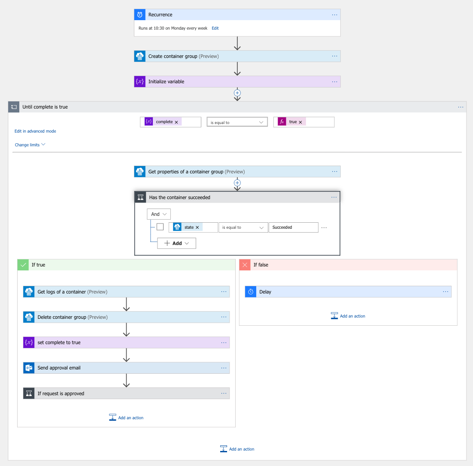Image resolution: width=473 pixels, height=466 pixels.
Task: Expand the Send approval email step title
Action: tap(59, 368)
